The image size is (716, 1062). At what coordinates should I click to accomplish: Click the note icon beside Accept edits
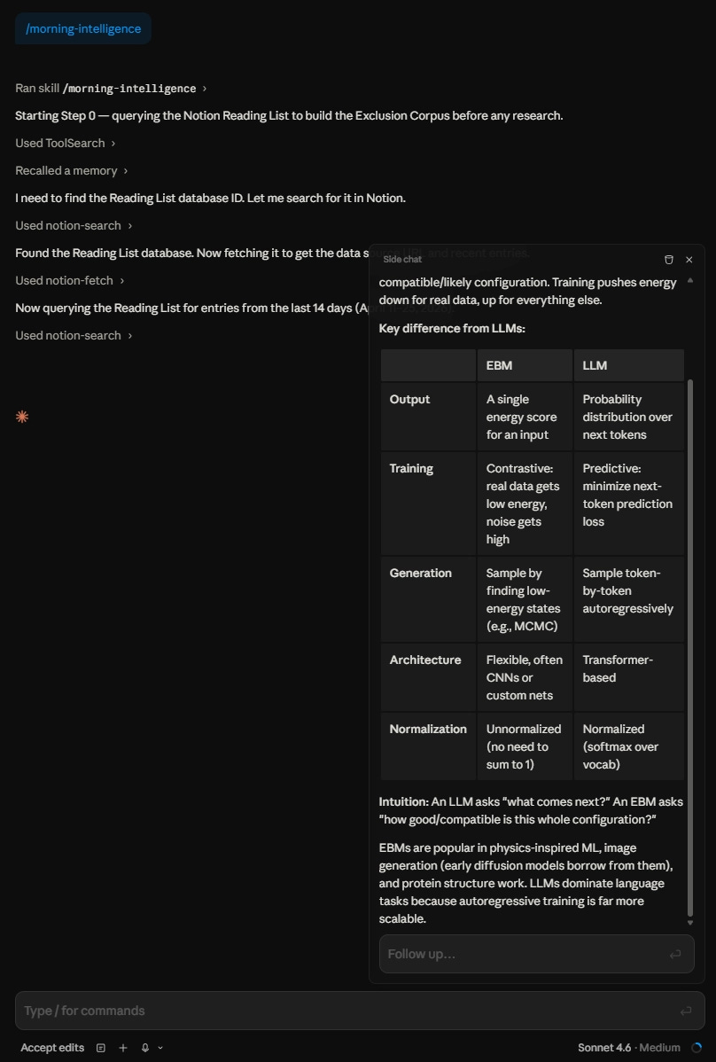point(101,1048)
